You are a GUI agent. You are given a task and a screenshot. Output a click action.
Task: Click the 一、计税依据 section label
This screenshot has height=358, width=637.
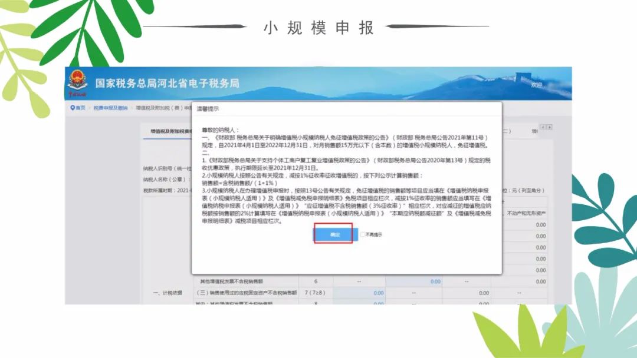(x=168, y=293)
